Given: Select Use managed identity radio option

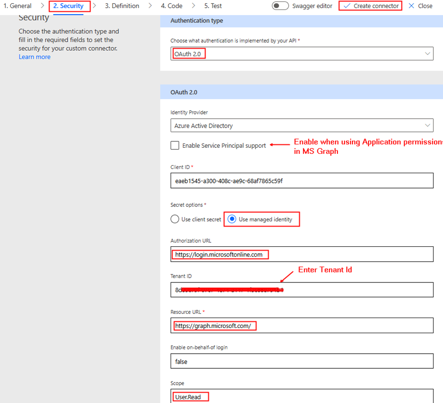Looking at the screenshot, I should (x=232, y=219).
